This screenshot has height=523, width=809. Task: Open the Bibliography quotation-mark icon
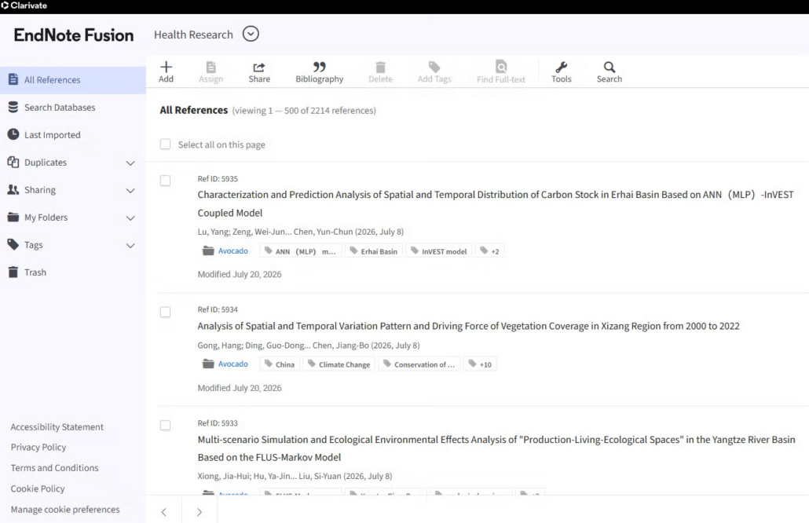pos(320,67)
